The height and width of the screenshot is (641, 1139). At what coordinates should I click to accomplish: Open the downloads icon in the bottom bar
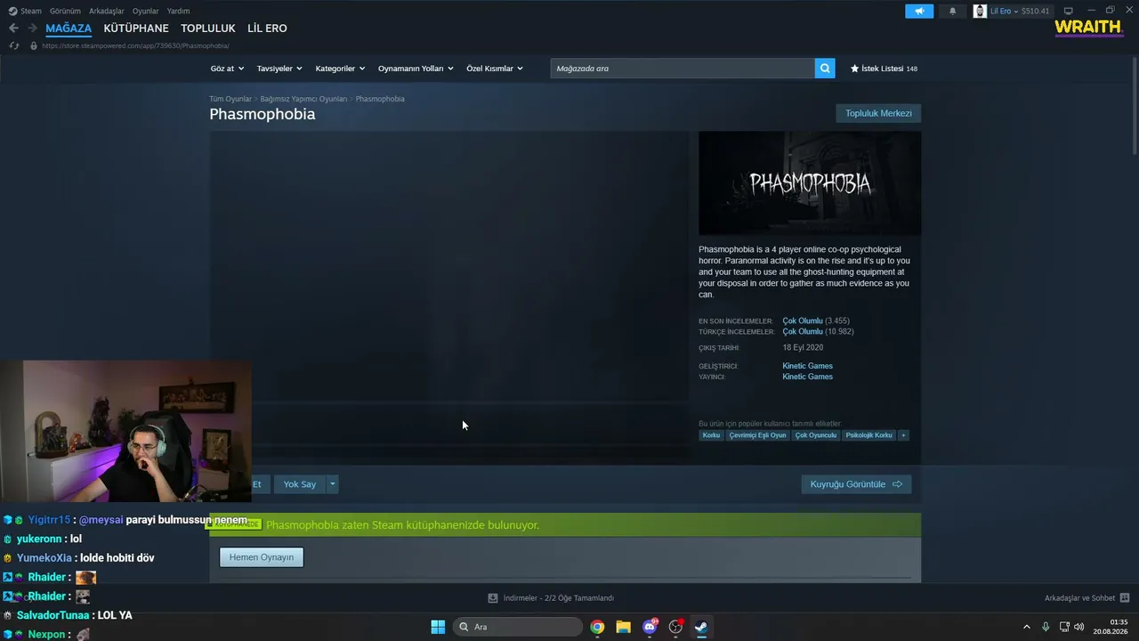coord(493,598)
